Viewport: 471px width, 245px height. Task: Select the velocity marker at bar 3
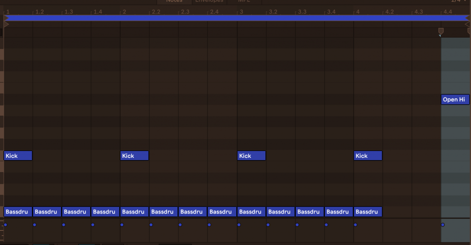pyautogui.click(x=239, y=225)
